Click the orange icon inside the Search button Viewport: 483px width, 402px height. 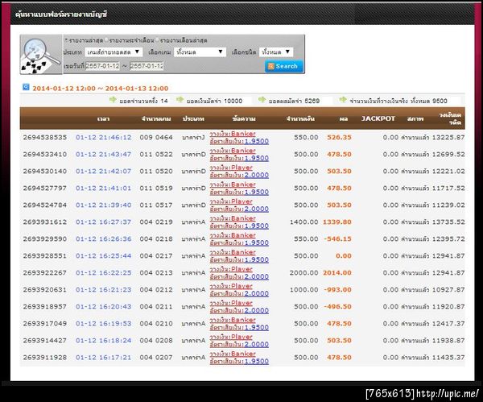[x=271, y=66]
